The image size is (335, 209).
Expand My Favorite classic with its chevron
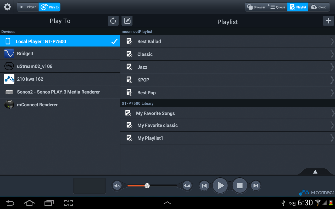332,125
